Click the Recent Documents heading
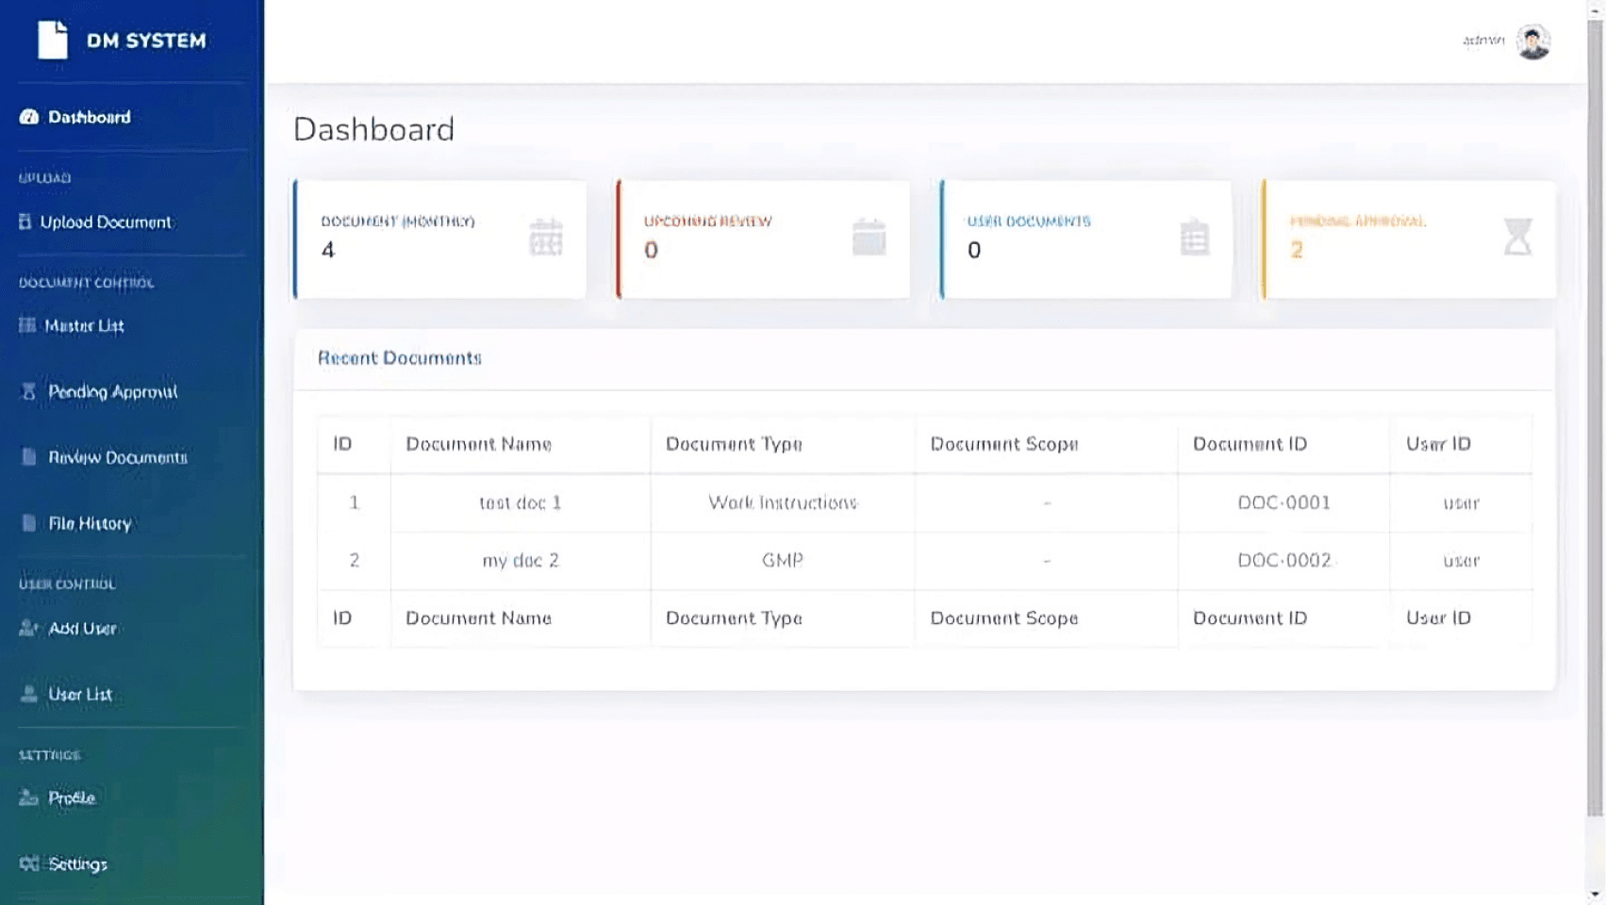 click(400, 357)
